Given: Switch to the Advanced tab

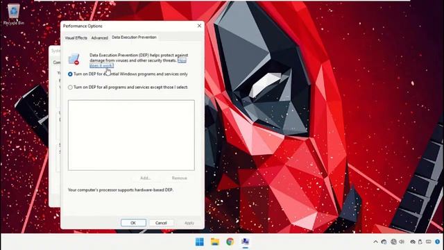Looking at the screenshot, I should click(99, 37).
